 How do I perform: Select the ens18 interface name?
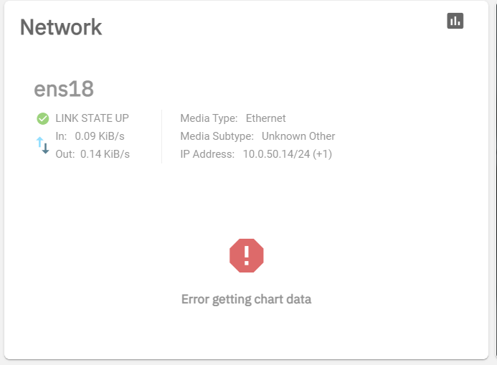click(x=64, y=89)
